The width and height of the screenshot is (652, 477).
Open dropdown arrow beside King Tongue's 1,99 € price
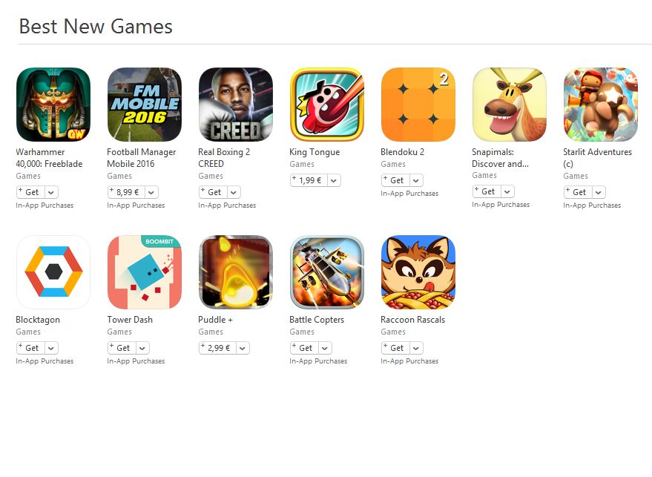[334, 180]
